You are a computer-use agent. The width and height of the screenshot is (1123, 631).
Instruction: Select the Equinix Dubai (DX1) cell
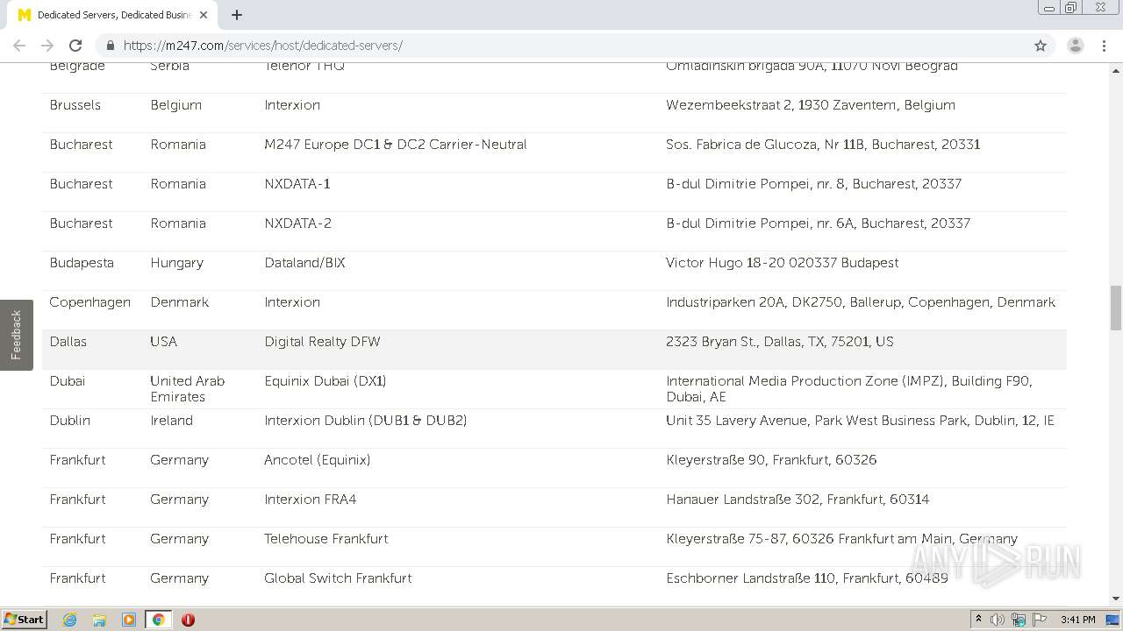325,381
